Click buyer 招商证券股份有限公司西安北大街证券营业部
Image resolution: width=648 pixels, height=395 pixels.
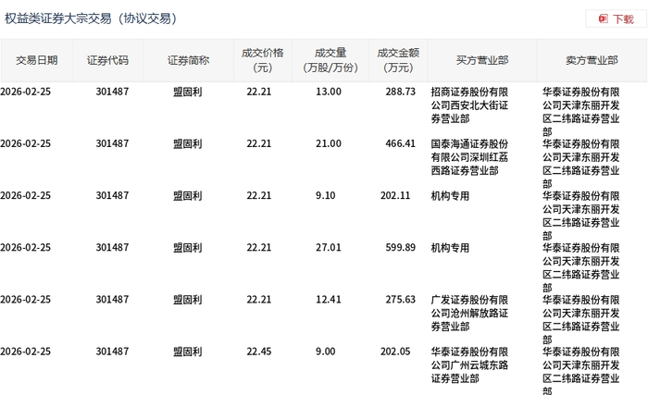point(469,105)
